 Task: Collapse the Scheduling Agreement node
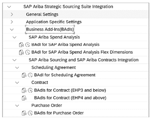[x=17, y=68]
